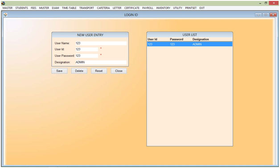Minimize the main application window
This screenshot has height=168, width=280.
[x=260, y=3]
